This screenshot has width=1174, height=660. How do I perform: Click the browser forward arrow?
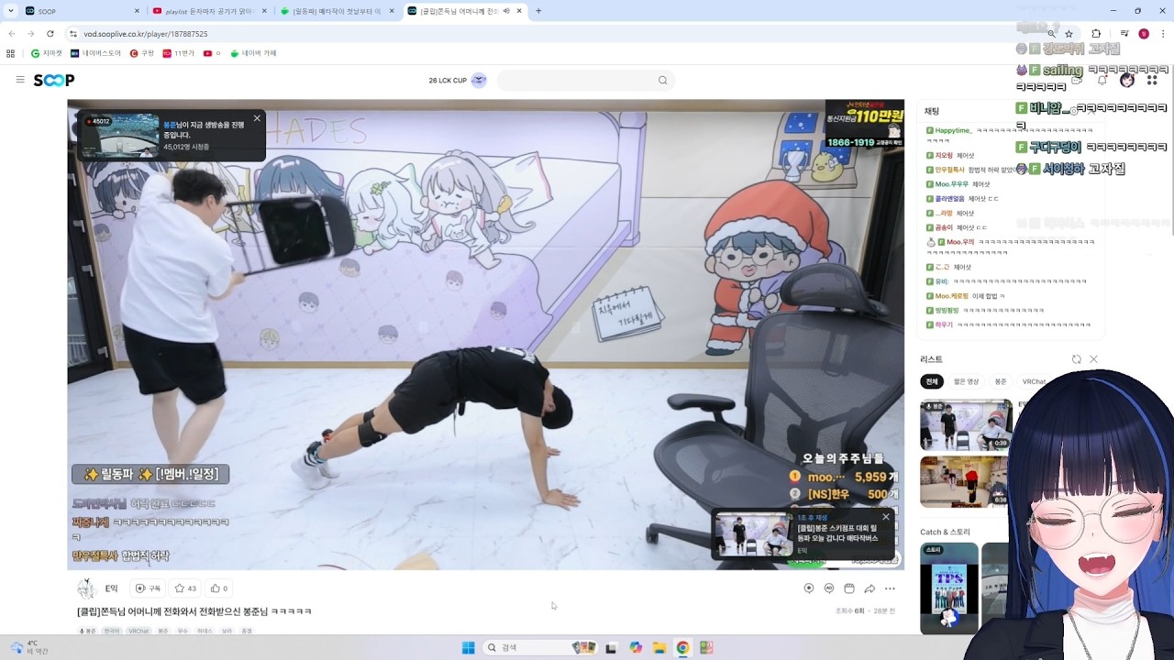click(x=30, y=34)
